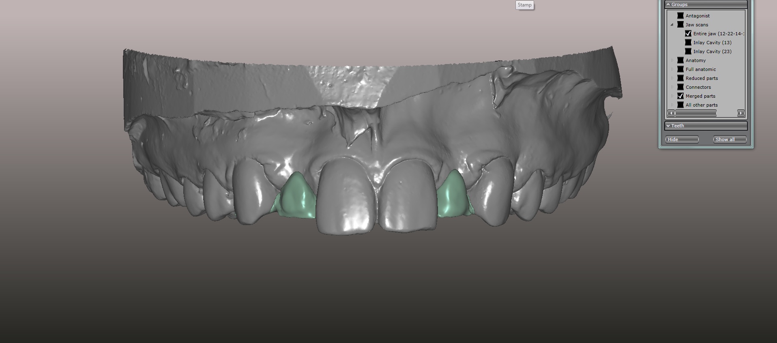Click the Groups list horizontal scrollbar thumb

tap(696, 113)
